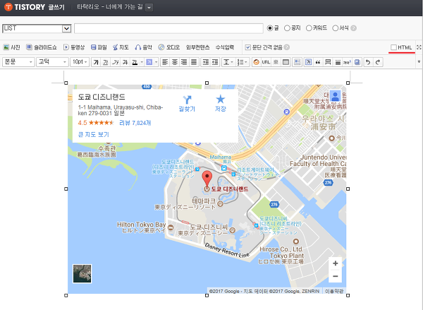Open the list style dropdown
Screen dimensions: 423x310
[x=243, y=62]
